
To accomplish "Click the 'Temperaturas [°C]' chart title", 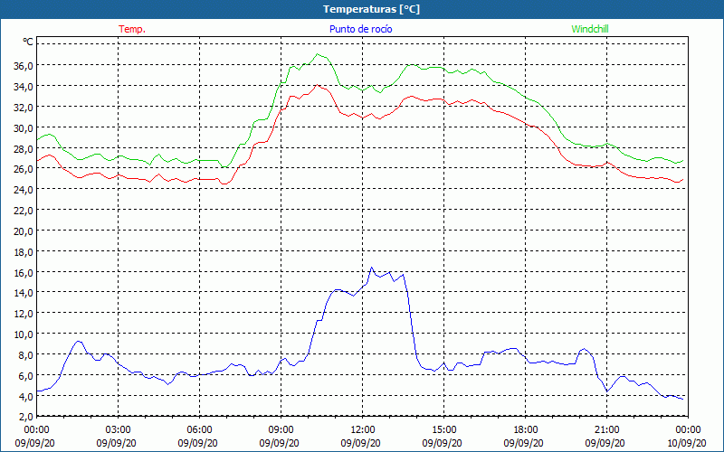I will tap(371, 9).
